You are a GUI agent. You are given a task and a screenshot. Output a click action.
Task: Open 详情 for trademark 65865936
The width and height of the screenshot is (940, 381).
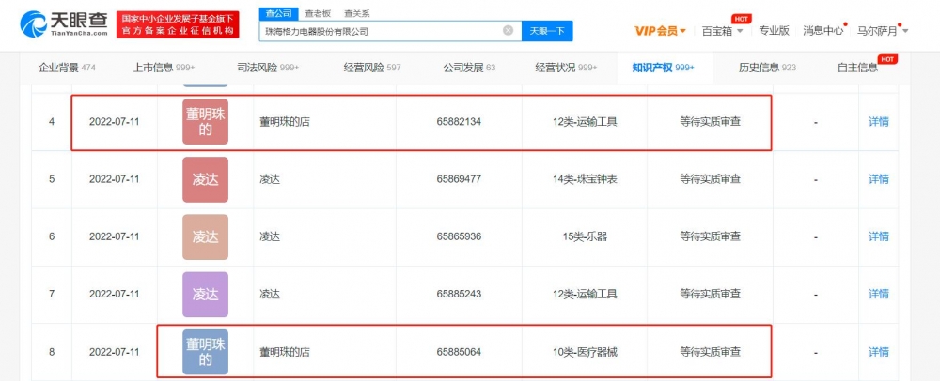(x=878, y=236)
